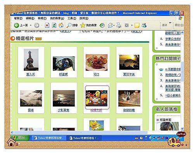Screen dimensions: 194x153
Task: Click the caption link under the blue-clothed cat photo
Action: (63, 74)
